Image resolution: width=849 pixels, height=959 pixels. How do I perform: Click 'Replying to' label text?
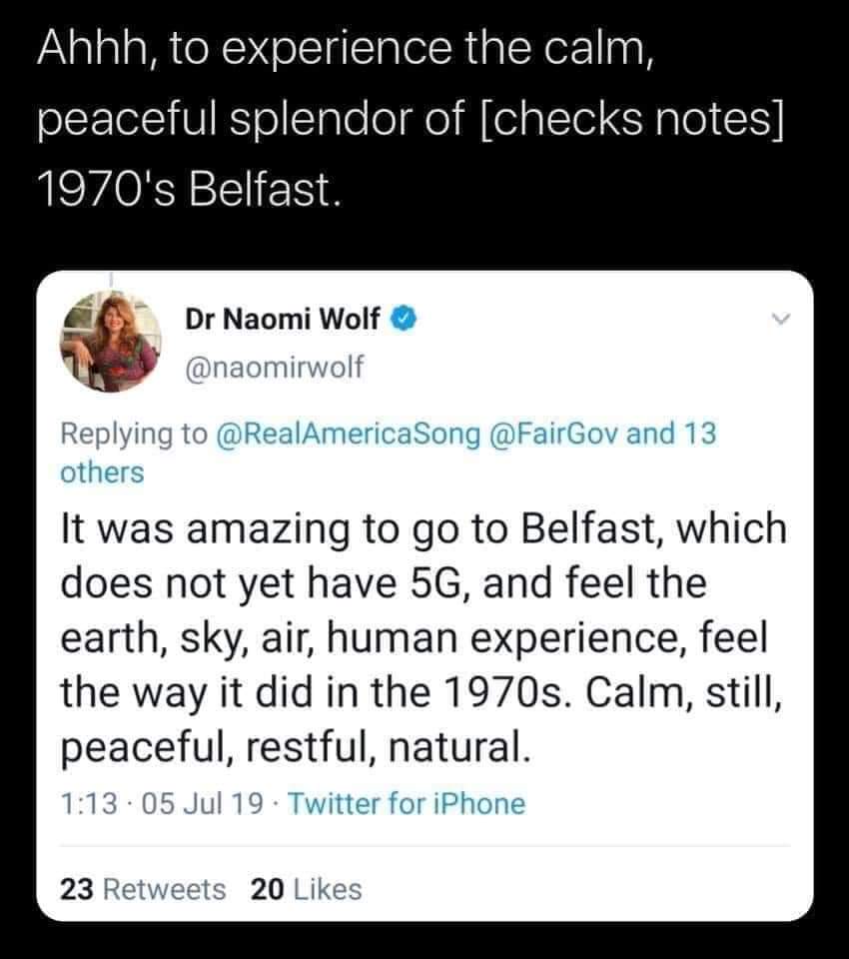tap(134, 435)
